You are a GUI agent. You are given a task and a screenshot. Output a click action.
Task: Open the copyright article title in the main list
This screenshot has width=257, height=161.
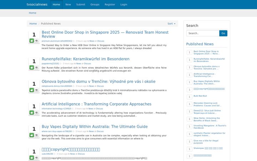[71, 149]
